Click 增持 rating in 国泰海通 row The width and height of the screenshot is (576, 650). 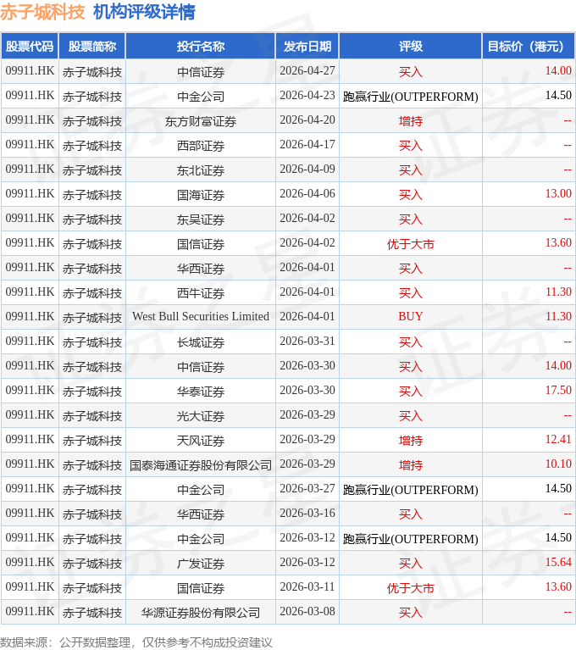[x=411, y=465]
